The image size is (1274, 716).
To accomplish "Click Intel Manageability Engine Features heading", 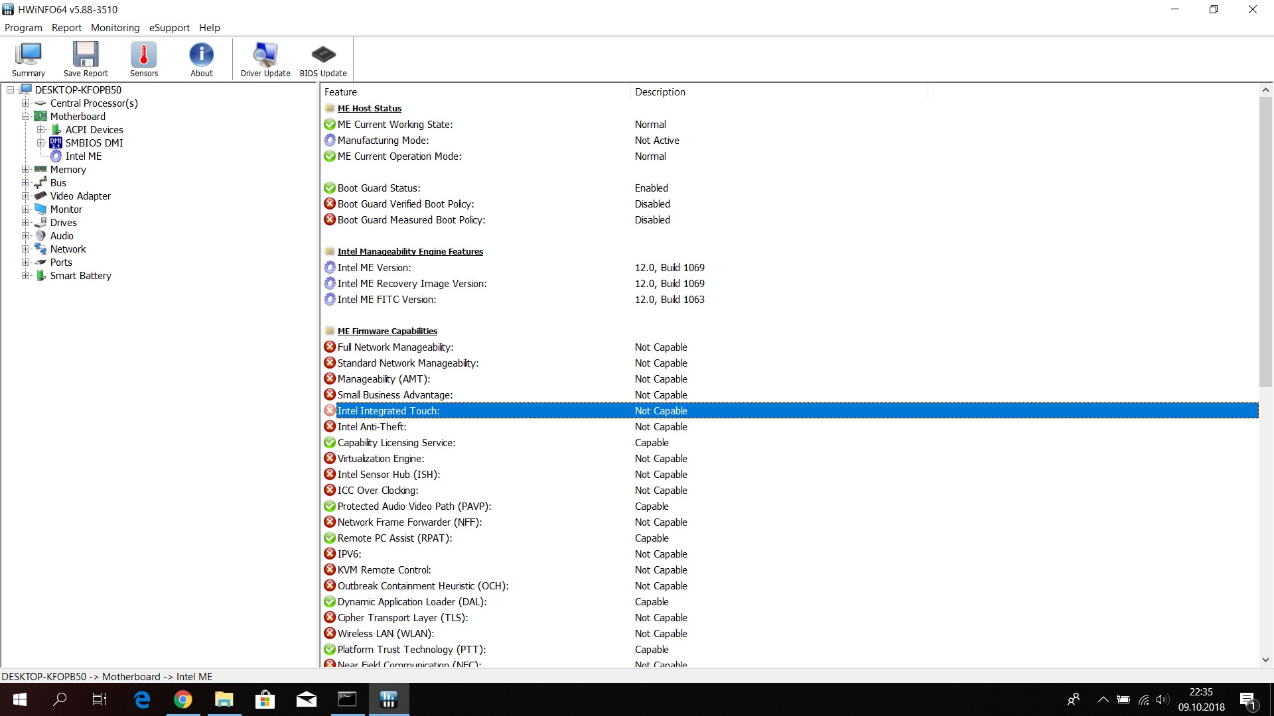I will [x=410, y=252].
